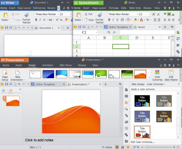Viewport: 182px width, 149px height.
Task: Select the green circle design template thumbnail
Action: (x=101, y=74)
